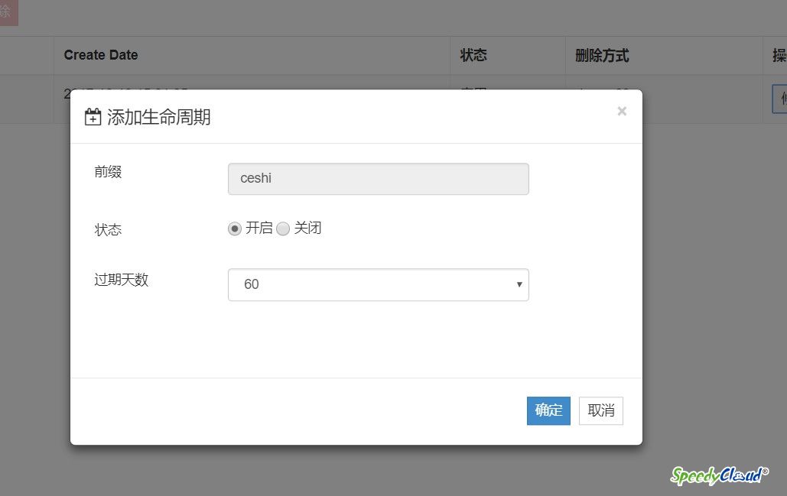Click the SpeedyCloud logo
The height and width of the screenshot is (496, 787).
click(x=719, y=475)
